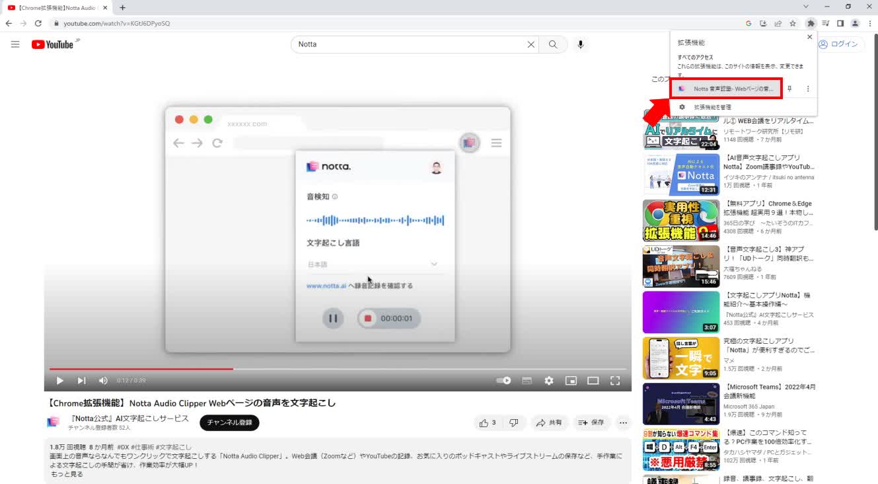Click 拡張機能を管理 menu entry
The width and height of the screenshot is (878, 484).
(712, 107)
